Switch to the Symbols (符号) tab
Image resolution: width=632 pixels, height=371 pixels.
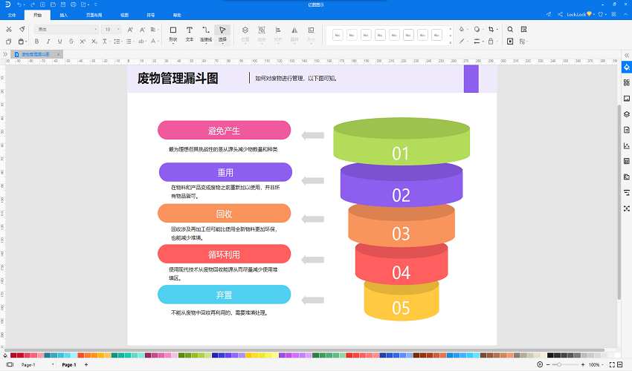click(151, 15)
